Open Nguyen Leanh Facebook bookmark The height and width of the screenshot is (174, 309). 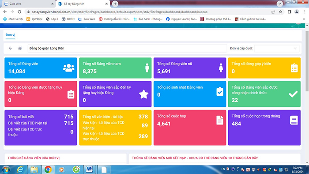point(181,19)
